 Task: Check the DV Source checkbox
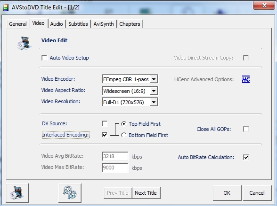105,123
